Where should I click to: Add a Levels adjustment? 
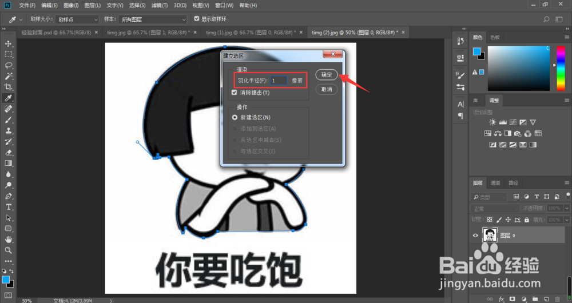click(503, 122)
